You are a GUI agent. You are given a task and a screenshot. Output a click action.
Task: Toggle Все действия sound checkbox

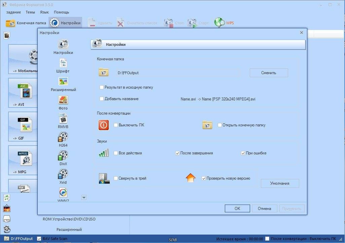[116, 153]
